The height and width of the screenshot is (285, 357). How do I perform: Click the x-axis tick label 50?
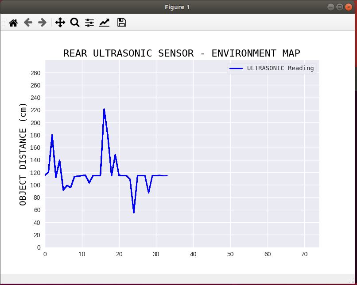(230, 255)
